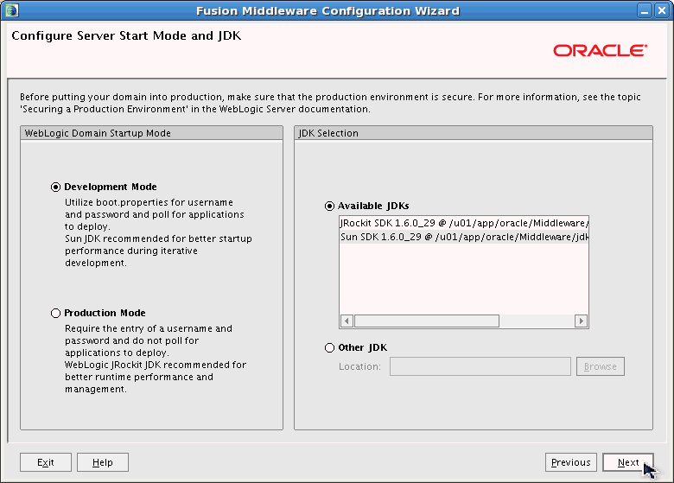Viewport: 674px width, 483px height.
Task: Click the 'Development Mode' label text
Action: click(111, 187)
